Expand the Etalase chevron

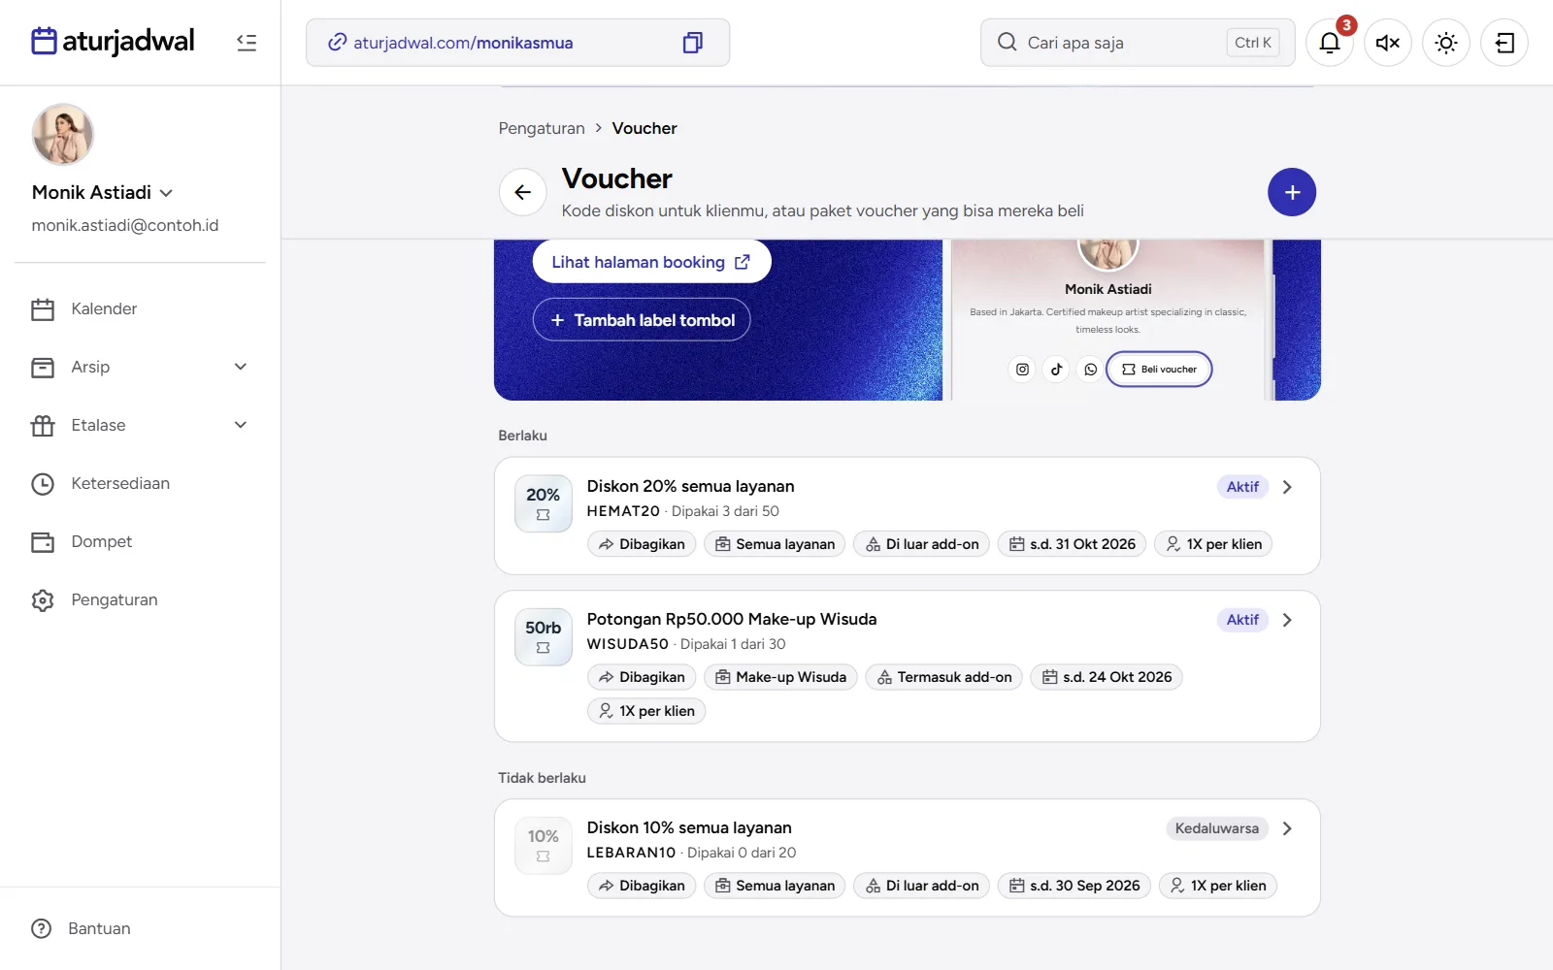tap(241, 425)
